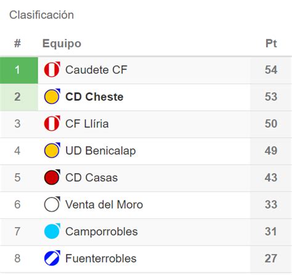
Task: Click the Clasificación section title
Action: click(x=41, y=15)
